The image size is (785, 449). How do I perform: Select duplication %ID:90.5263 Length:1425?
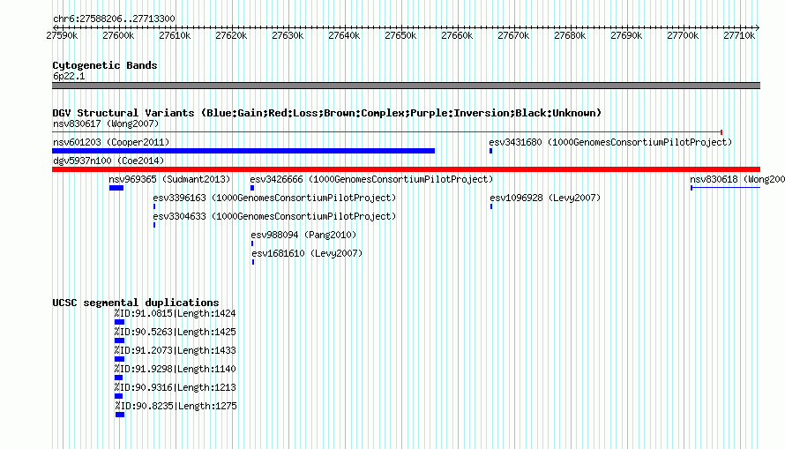pyautogui.click(x=175, y=332)
